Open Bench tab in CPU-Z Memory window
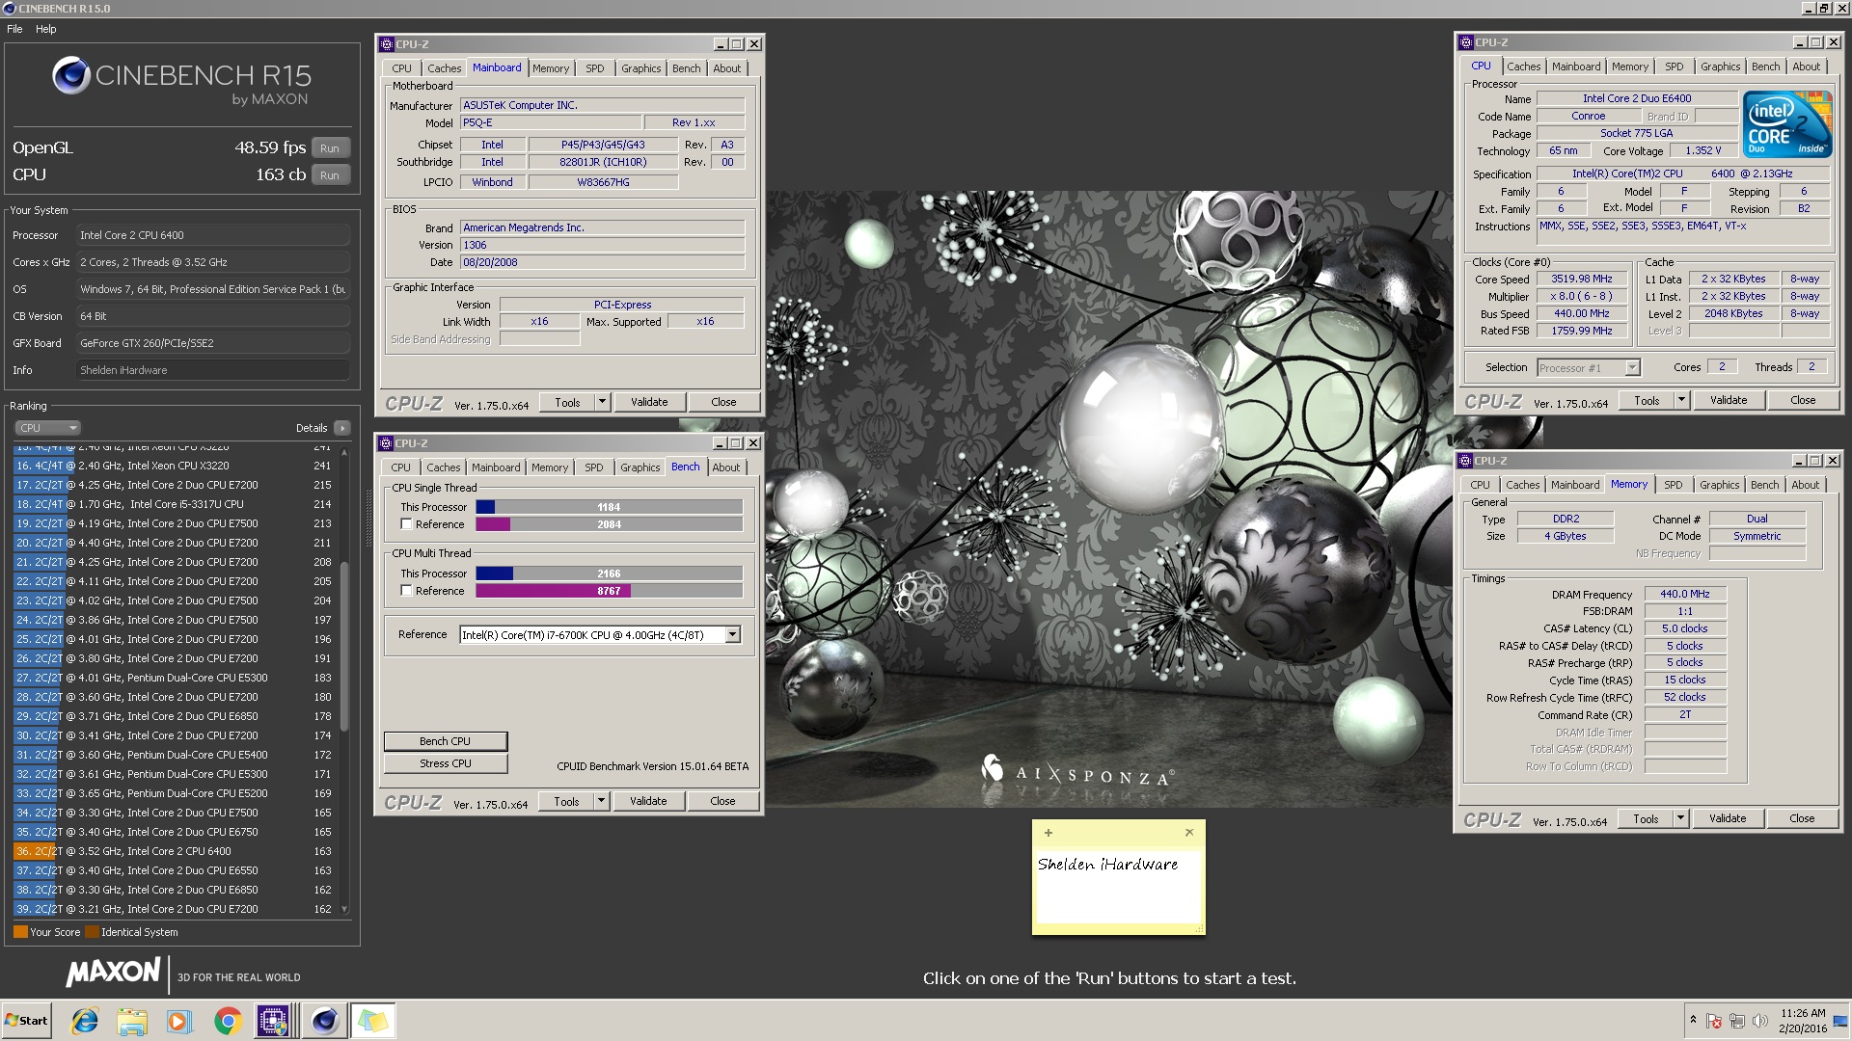Screen dimensions: 1852x1041 [x=1764, y=485]
